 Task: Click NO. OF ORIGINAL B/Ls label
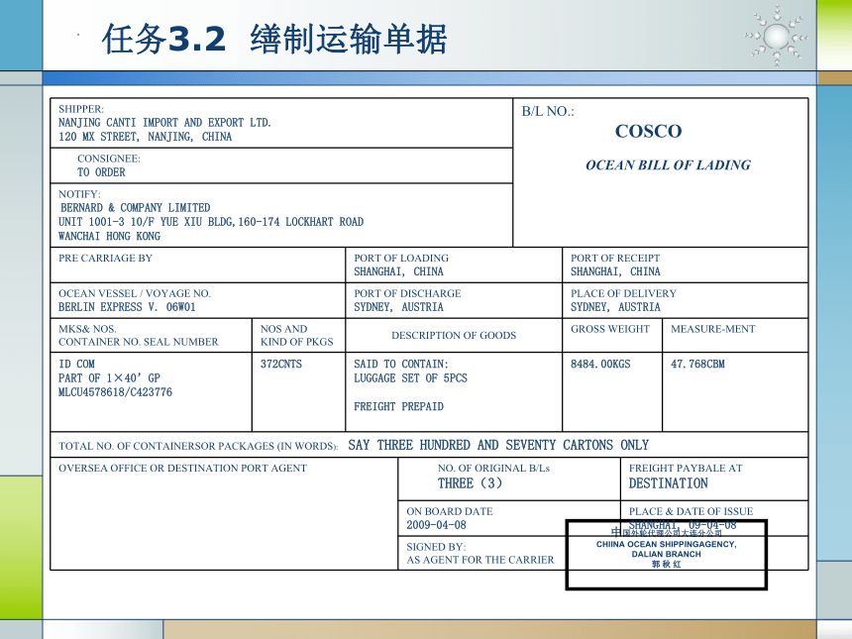pos(493,468)
